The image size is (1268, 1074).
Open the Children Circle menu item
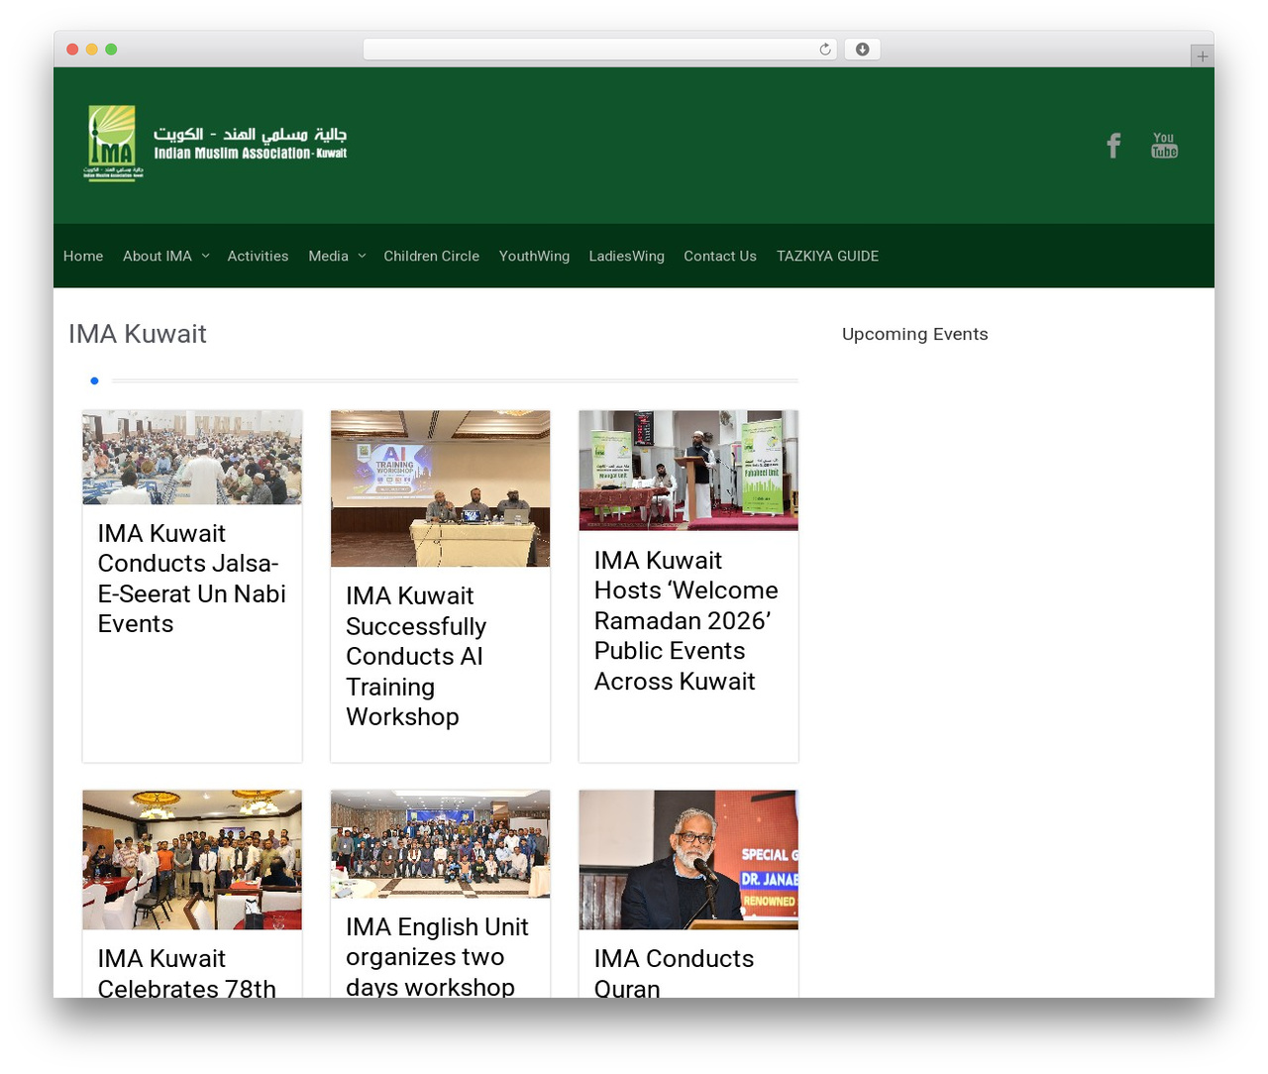[431, 256]
